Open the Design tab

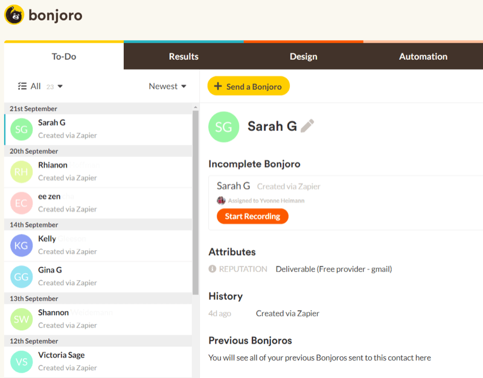pyautogui.click(x=304, y=56)
